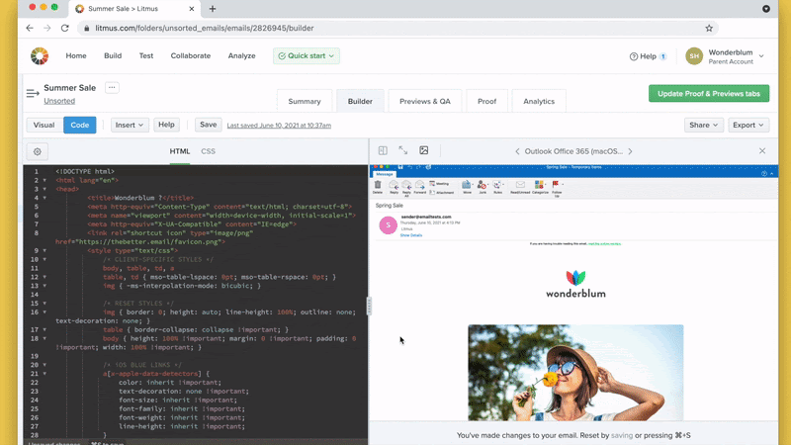Select the CSS code tab
Image resolution: width=791 pixels, height=445 pixels.
(x=208, y=151)
